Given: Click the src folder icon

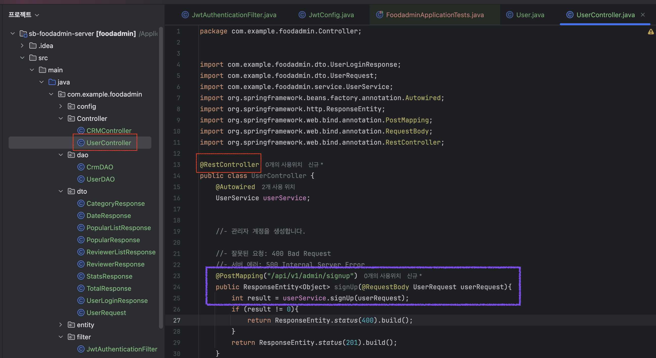Looking at the screenshot, I should coord(33,58).
